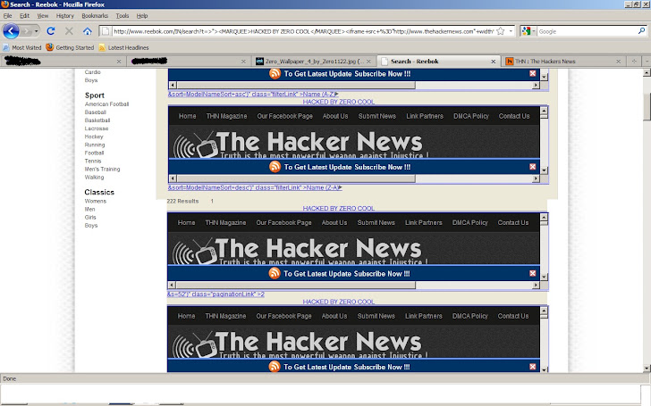Click the RSS icon in the bottom-most frame
651x406 pixels.
click(275, 366)
